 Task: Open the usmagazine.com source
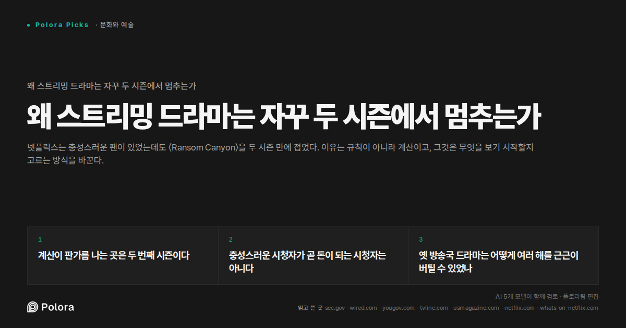[476, 308]
